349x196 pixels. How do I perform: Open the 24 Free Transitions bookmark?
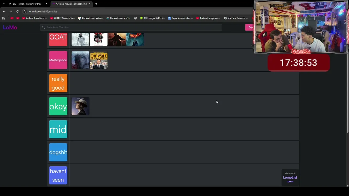(35, 18)
